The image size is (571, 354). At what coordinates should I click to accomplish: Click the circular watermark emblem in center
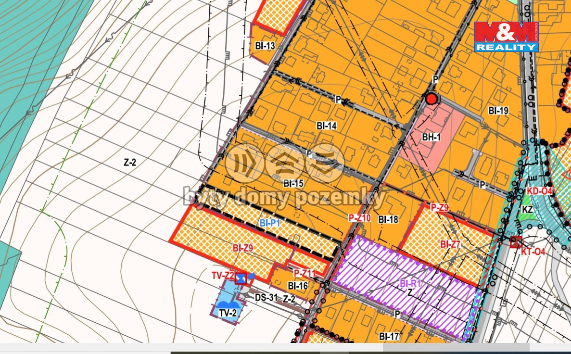coord(286,163)
